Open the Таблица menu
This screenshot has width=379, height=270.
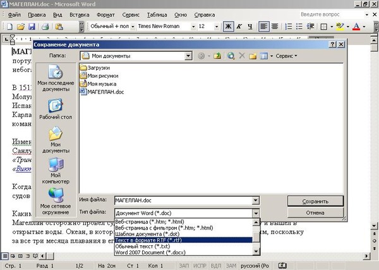coord(157,15)
